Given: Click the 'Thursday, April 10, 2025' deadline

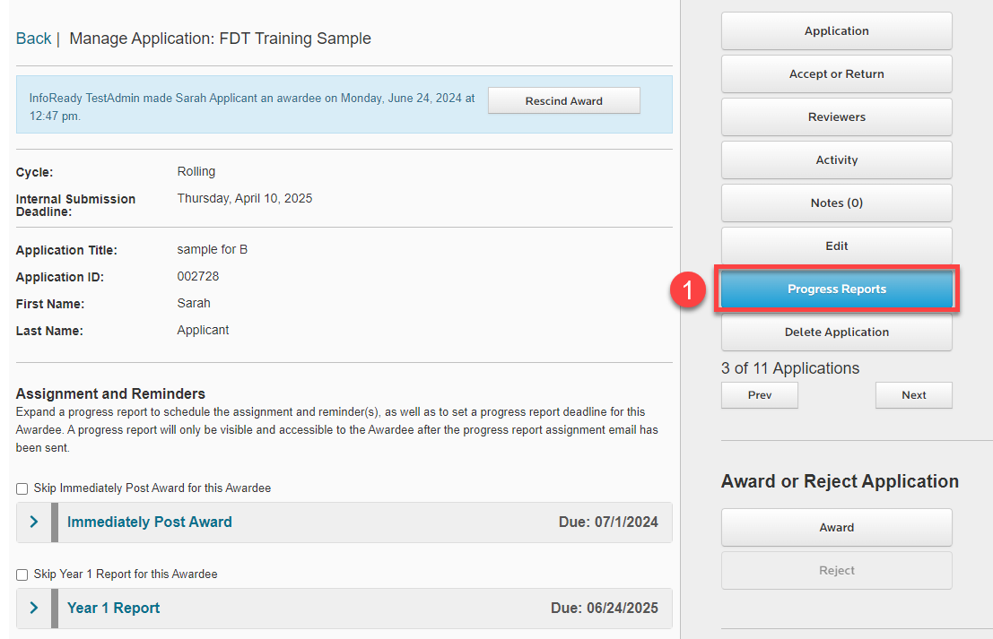Looking at the screenshot, I should [x=245, y=198].
